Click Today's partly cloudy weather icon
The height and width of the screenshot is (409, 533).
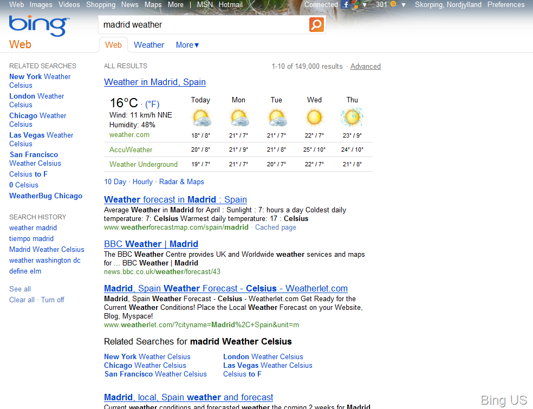[200, 118]
